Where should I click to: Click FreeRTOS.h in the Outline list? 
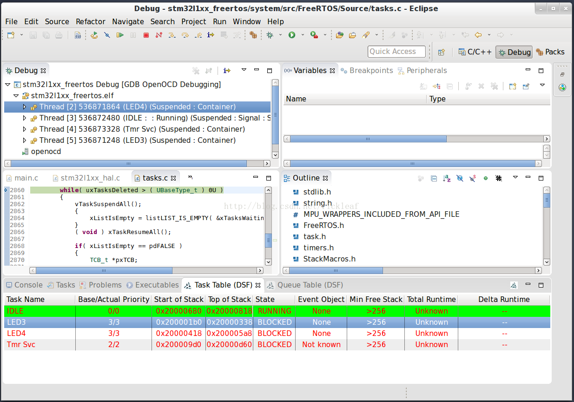323,225
